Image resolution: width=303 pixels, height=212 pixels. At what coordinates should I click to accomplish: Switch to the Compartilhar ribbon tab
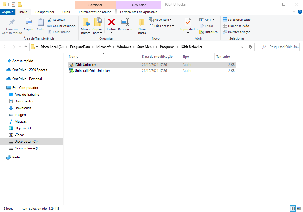(45, 12)
